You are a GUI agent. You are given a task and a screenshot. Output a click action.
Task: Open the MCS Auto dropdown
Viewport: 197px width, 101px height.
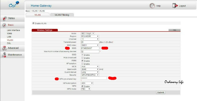point(90,67)
